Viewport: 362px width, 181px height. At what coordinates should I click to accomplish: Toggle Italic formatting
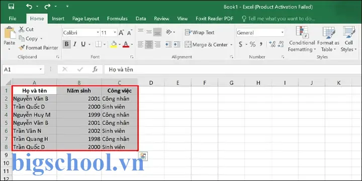(x=75, y=44)
